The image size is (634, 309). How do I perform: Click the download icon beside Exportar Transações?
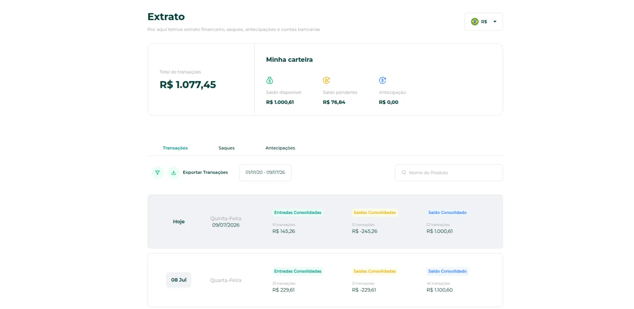(x=174, y=173)
